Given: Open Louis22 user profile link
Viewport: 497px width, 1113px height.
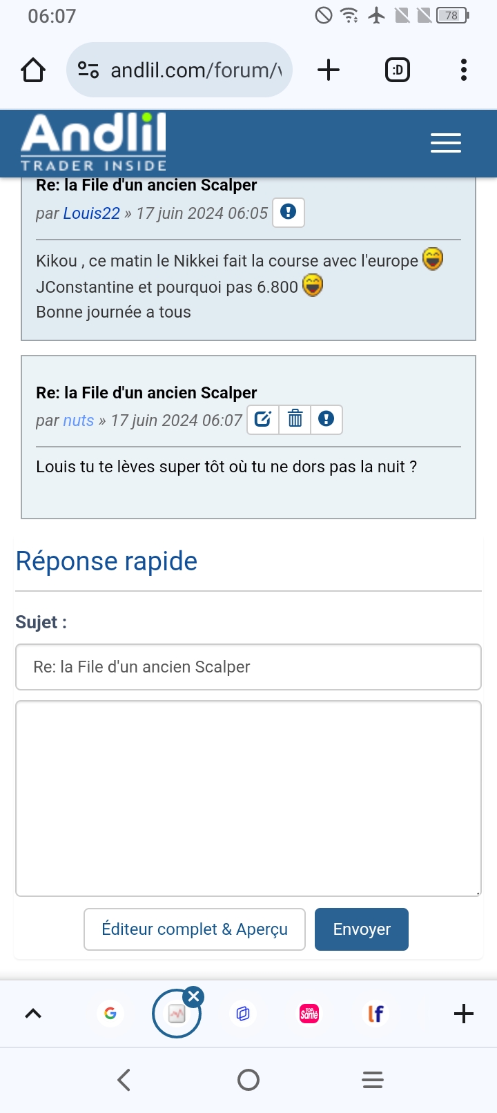Looking at the screenshot, I should pos(92,213).
